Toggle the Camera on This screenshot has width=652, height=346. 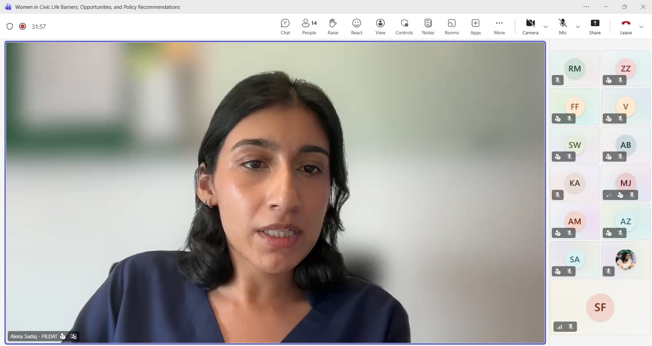click(x=530, y=26)
